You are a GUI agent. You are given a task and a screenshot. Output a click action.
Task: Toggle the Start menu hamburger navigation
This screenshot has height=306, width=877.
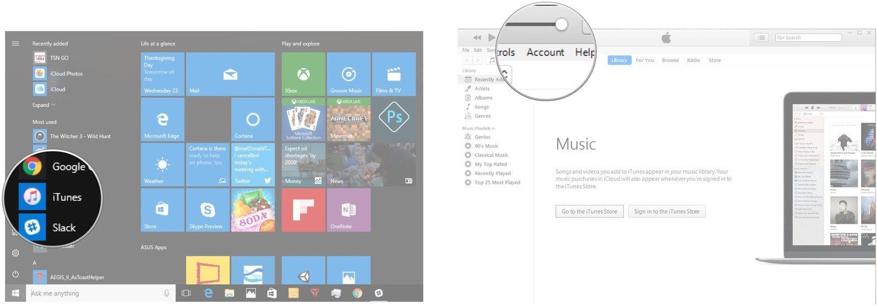(x=15, y=44)
